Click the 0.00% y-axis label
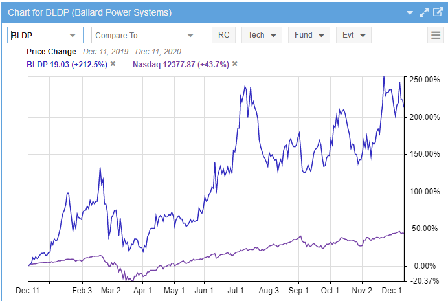Screen dimensions: 448x301 coord(425,266)
